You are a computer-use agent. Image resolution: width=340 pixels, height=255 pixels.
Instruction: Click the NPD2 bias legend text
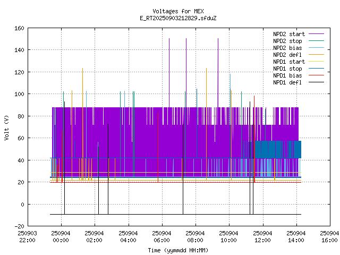coord(288,48)
